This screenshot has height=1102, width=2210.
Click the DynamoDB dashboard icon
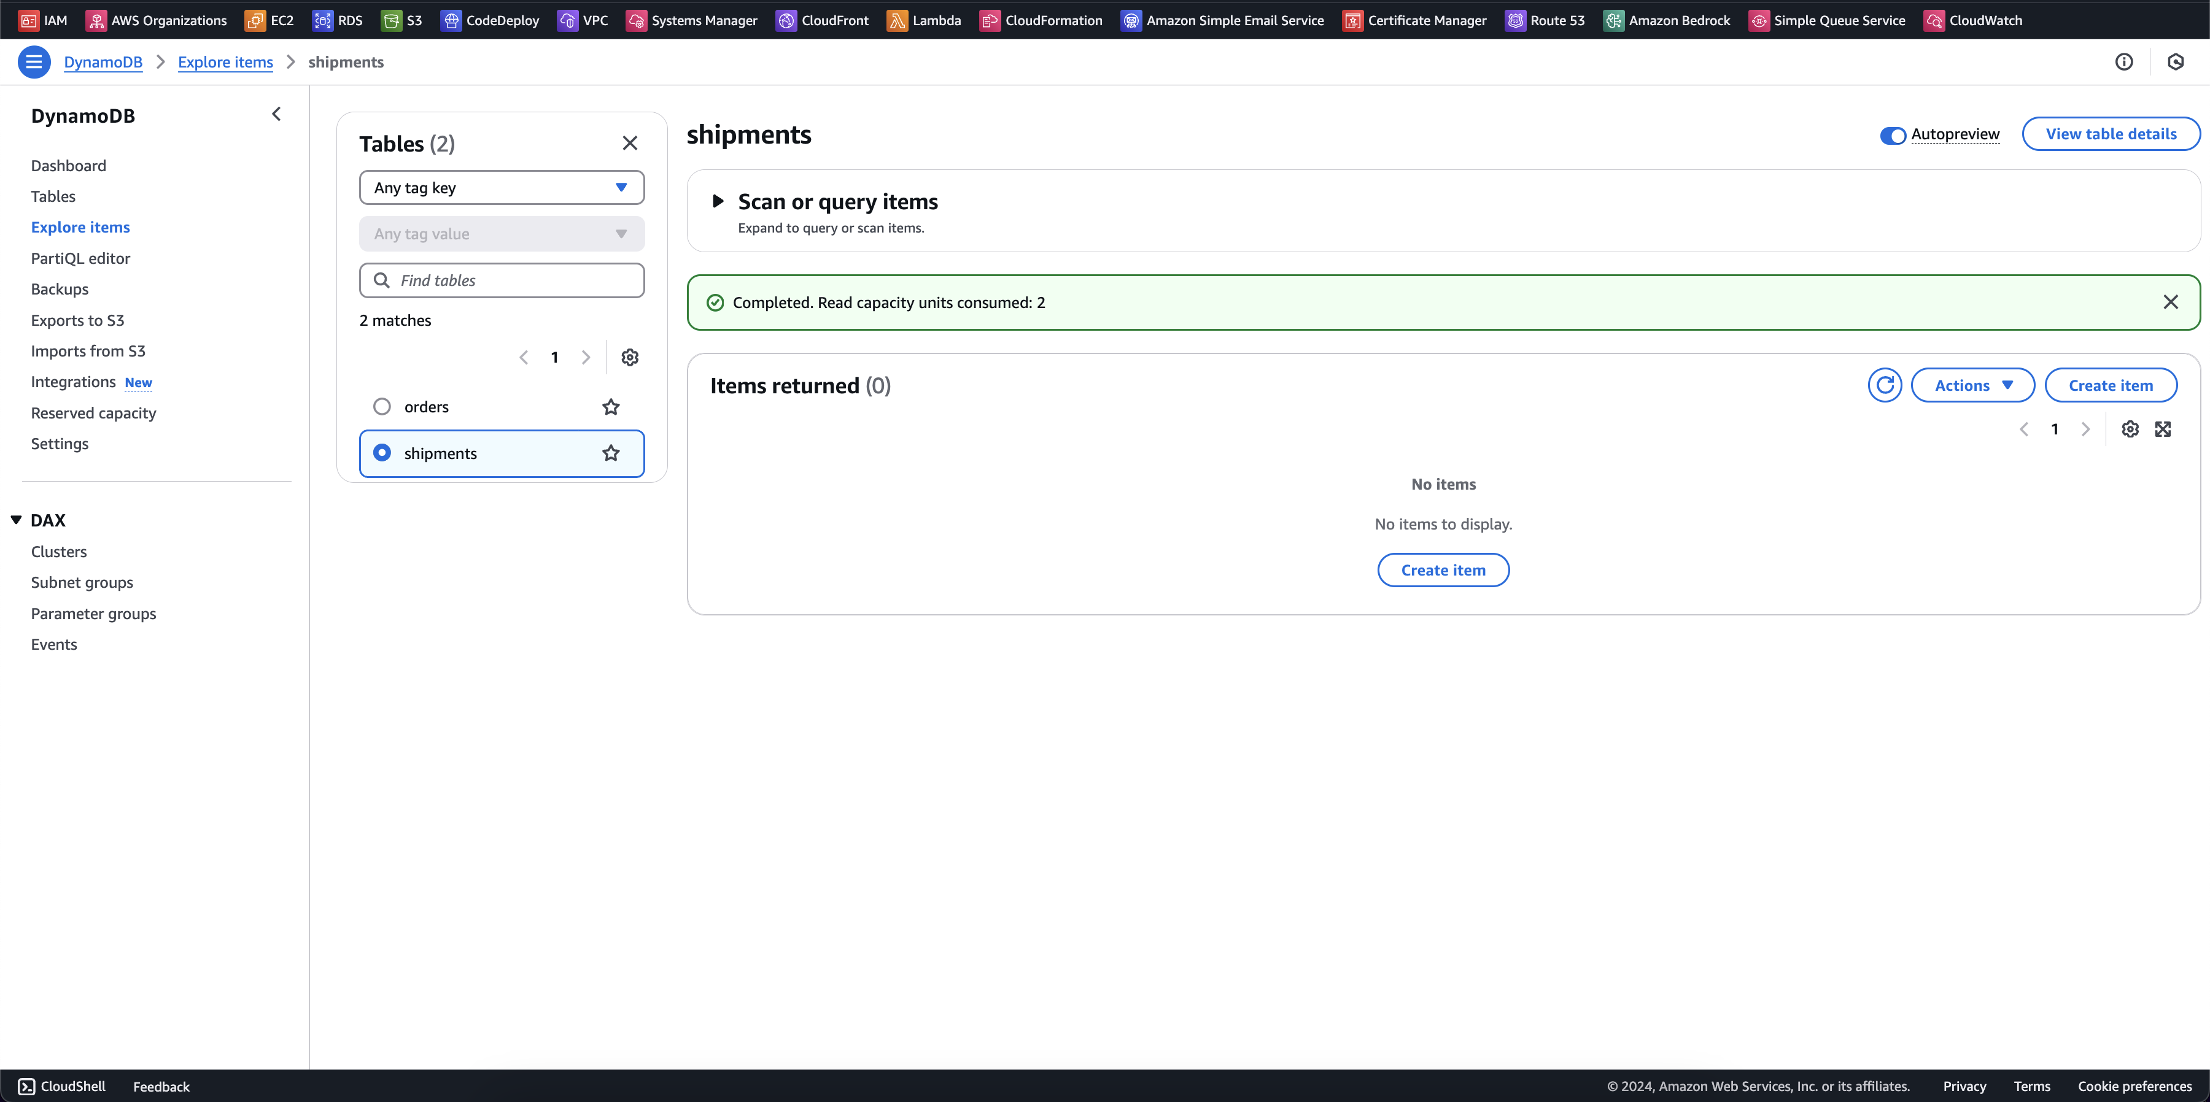tap(68, 165)
